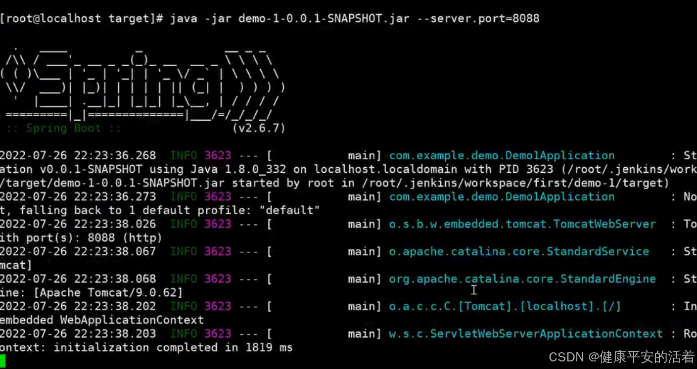
Task: Click 'com.example.demo.Demo1Application' on the 22:23:36.273 line
Action: point(502,197)
